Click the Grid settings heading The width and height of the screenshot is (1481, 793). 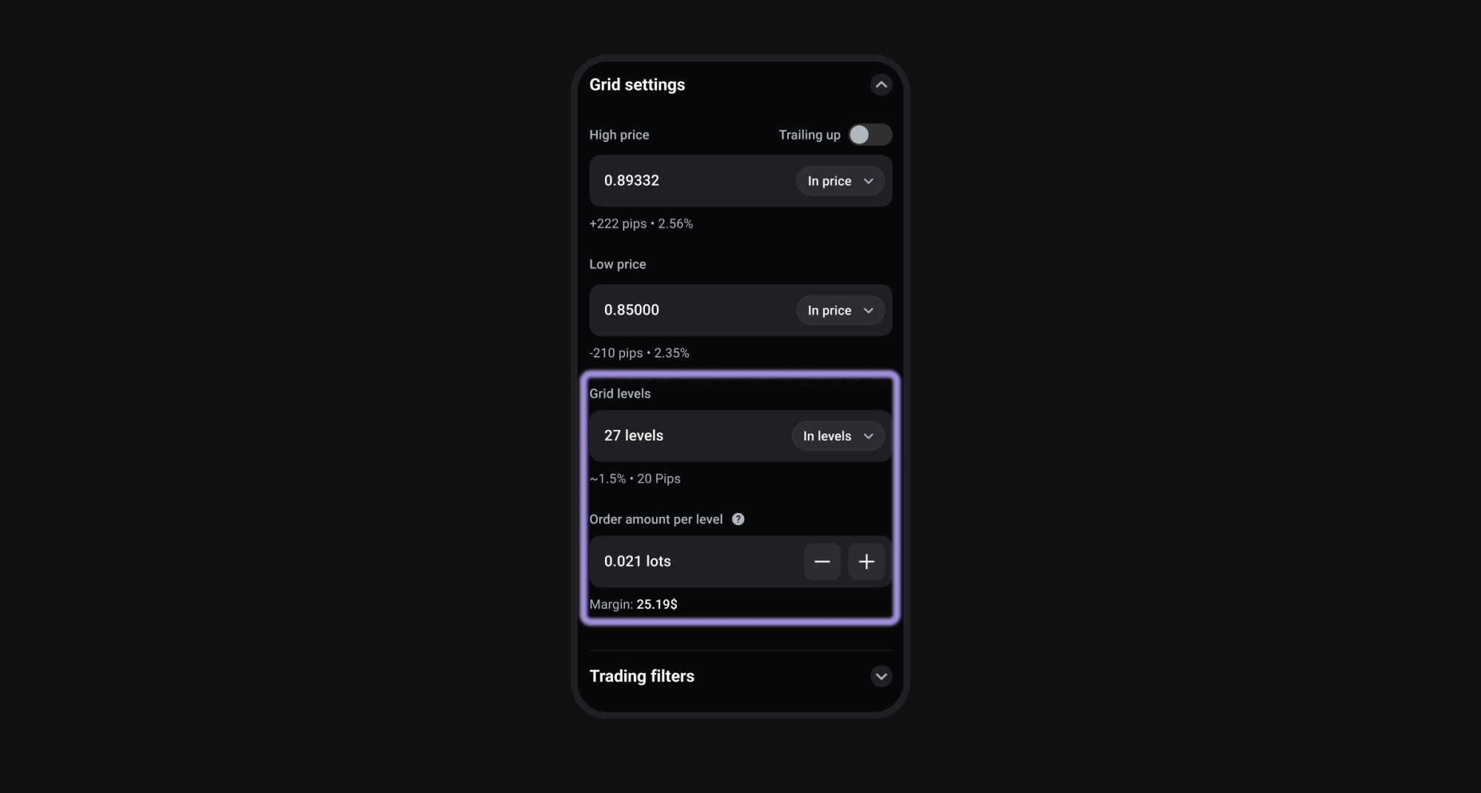638,85
